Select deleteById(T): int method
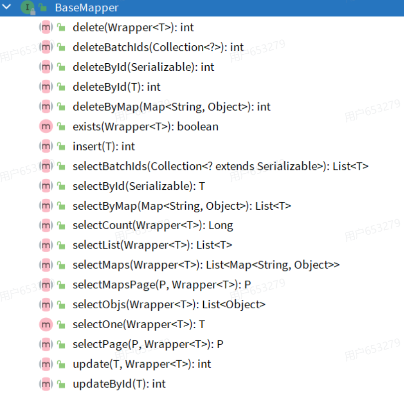The image size is (404, 394). pyautogui.click(x=117, y=87)
